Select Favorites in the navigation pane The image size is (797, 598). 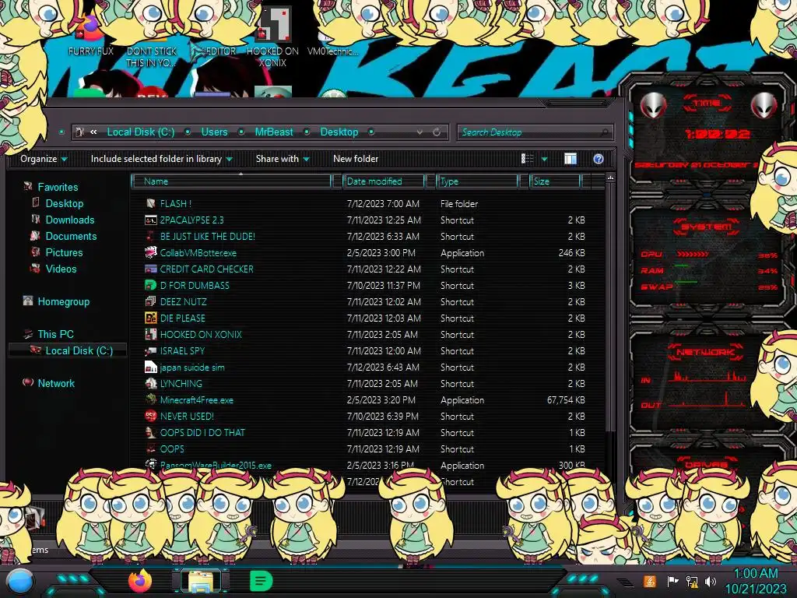[x=58, y=187]
